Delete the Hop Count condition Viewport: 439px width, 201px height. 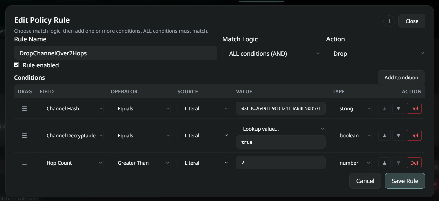414,163
